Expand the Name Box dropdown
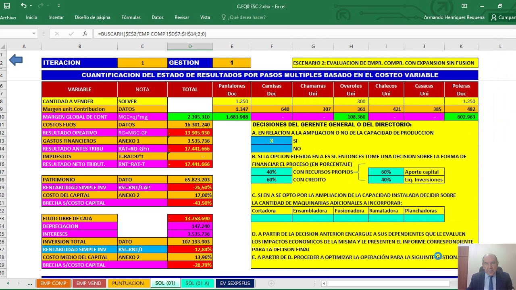Screen dimensions: 516x290 pyautogui.click(x=34, y=34)
